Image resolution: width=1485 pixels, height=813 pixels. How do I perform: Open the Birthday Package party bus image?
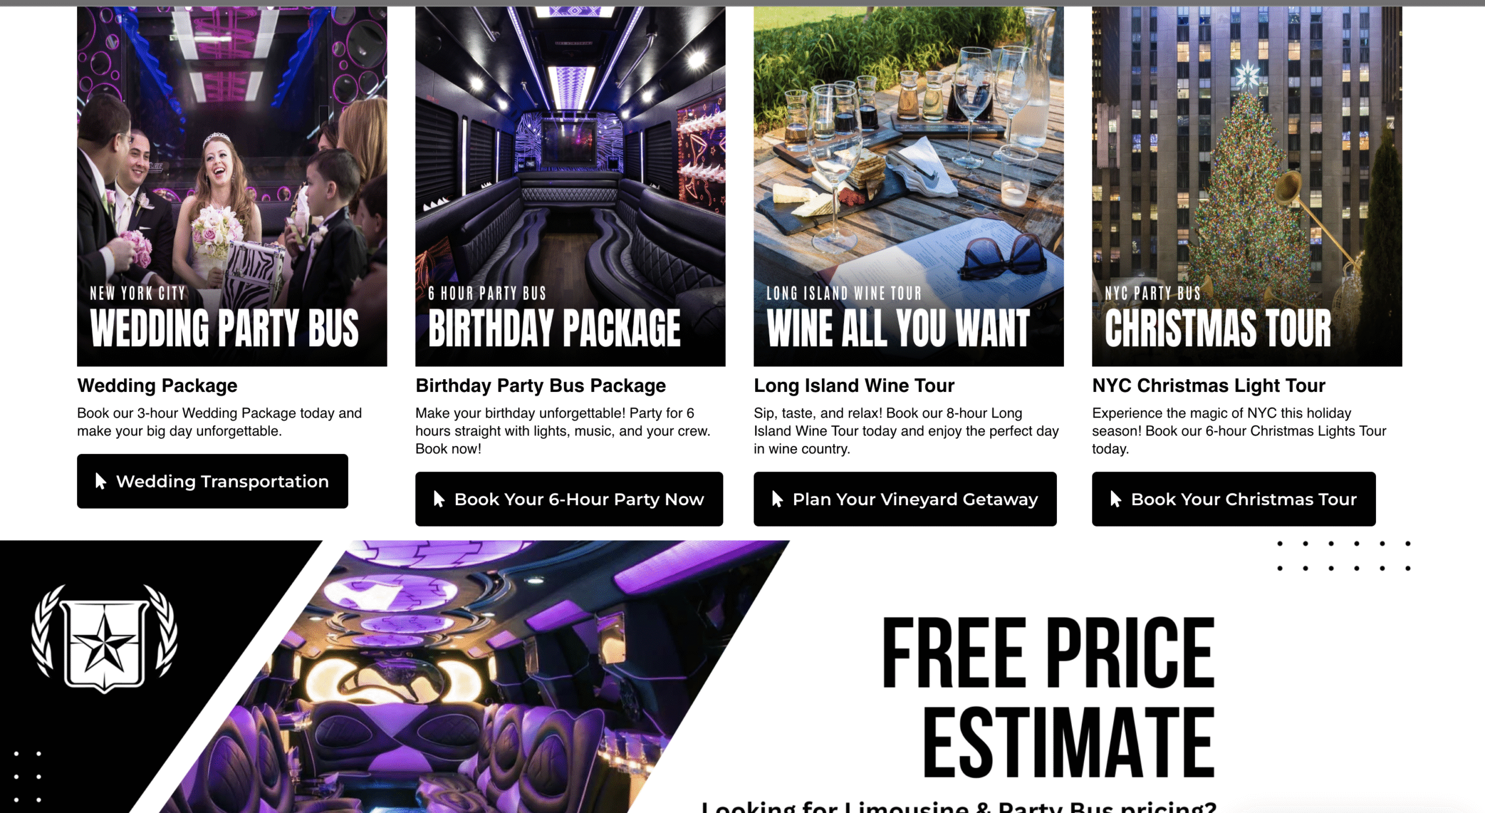tap(570, 186)
